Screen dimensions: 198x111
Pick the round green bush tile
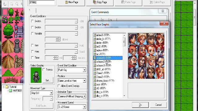tap(11, 12)
